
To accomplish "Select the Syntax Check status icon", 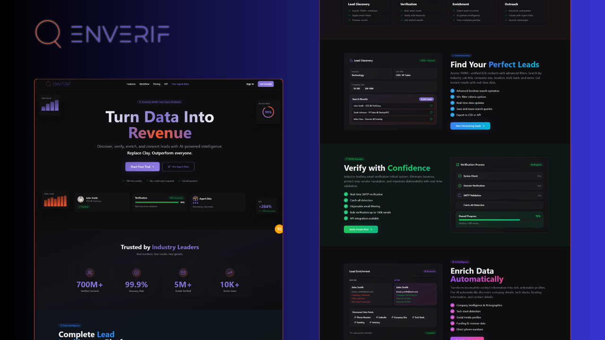I will (x=460, y=176).
